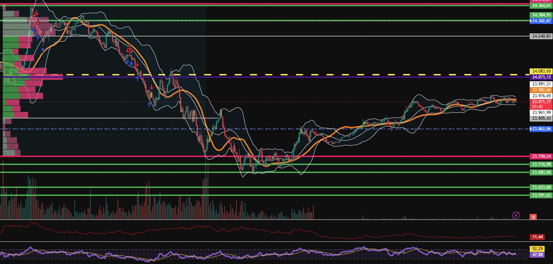Select the green 23.683,96 level label
Screen dimensions: 553x264
pyautogui.click(x=541, y=172)
